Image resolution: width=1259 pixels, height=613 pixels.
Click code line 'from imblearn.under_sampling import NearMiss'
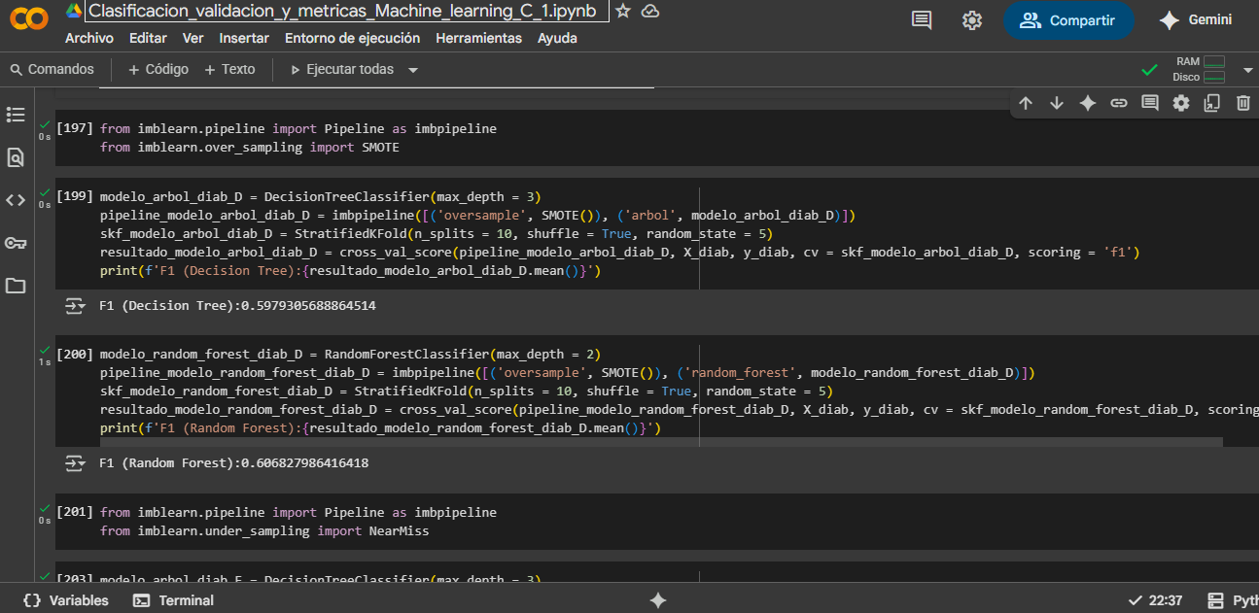(x=264, y=531)
